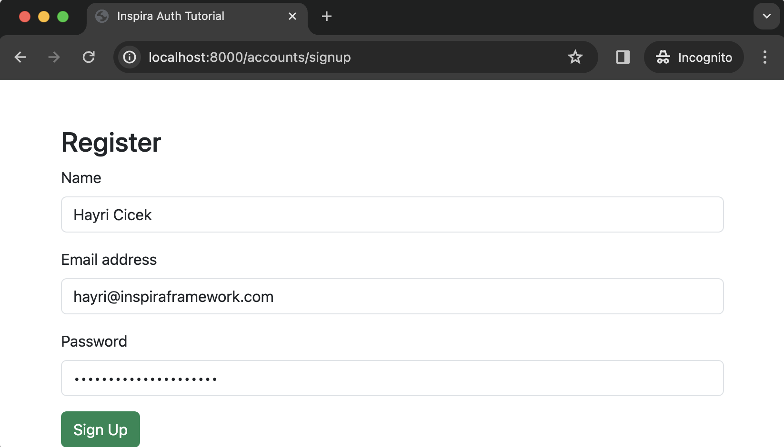Minimize the window with yellow button

pyautogui.click(x=44, y=17)
